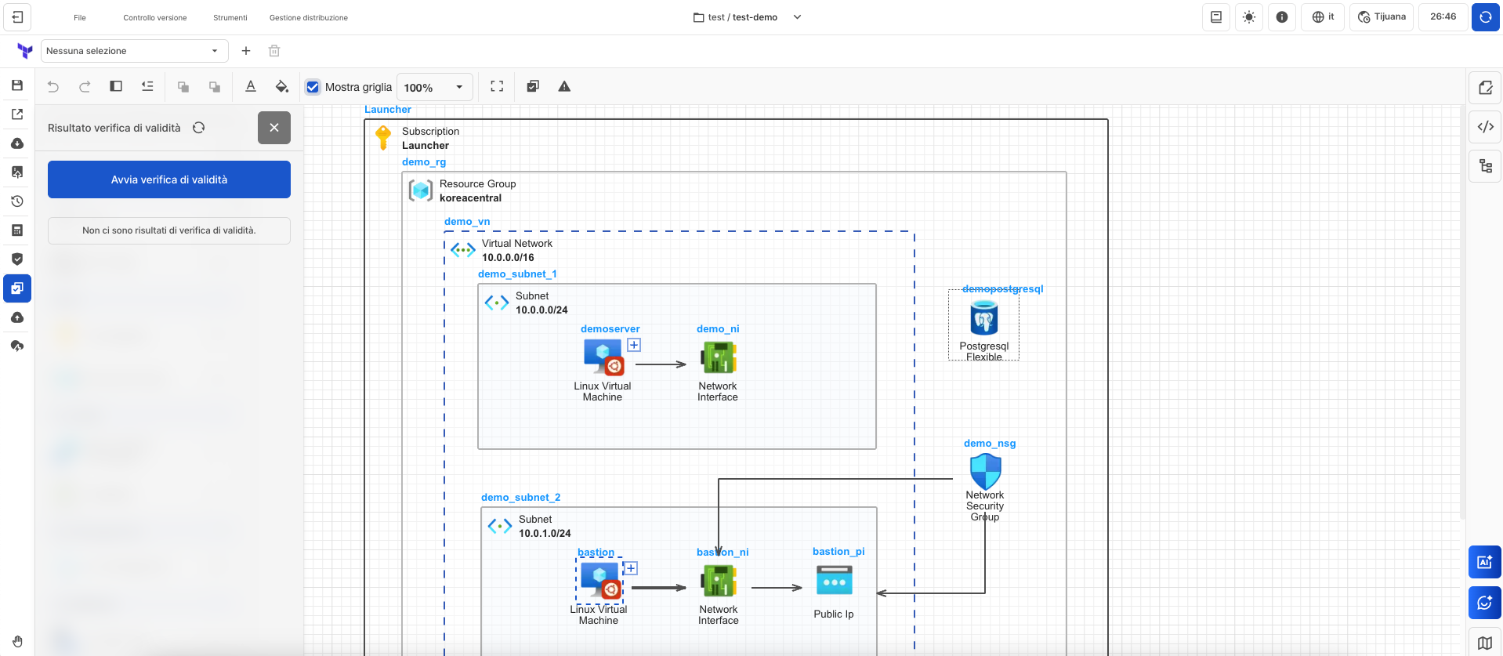The image size is (1503, 656).
Task: Uncheck the Mostra griglia checkbox
Action: (313, 87)
